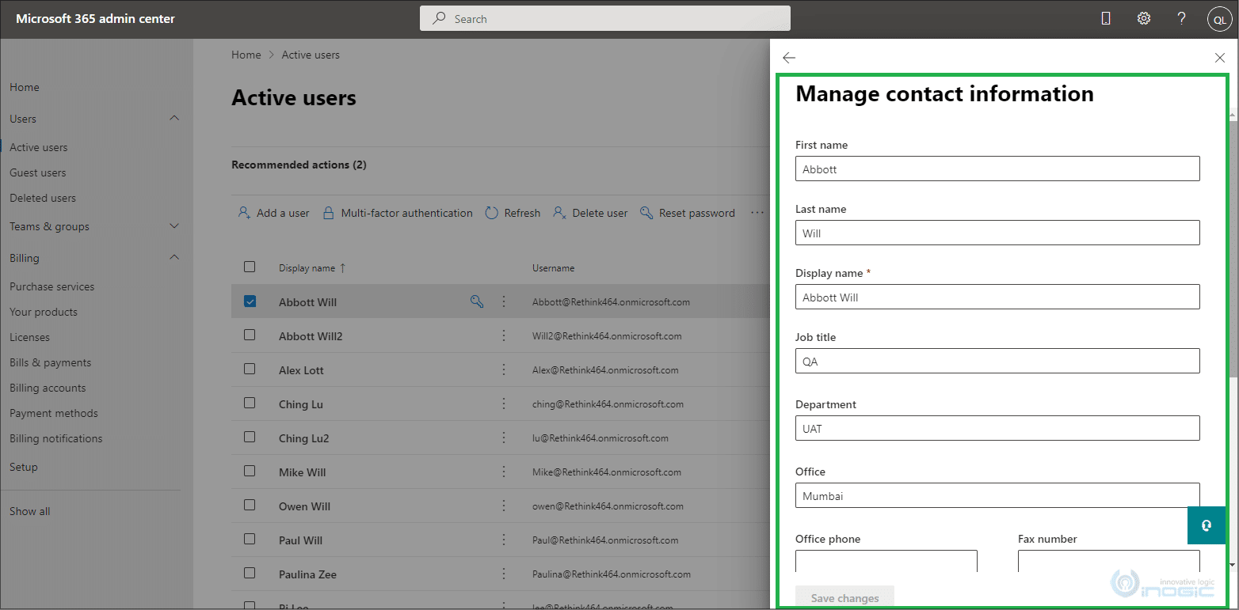Check the Abbott Will2 row checkbox

click(x=250, y=335)
